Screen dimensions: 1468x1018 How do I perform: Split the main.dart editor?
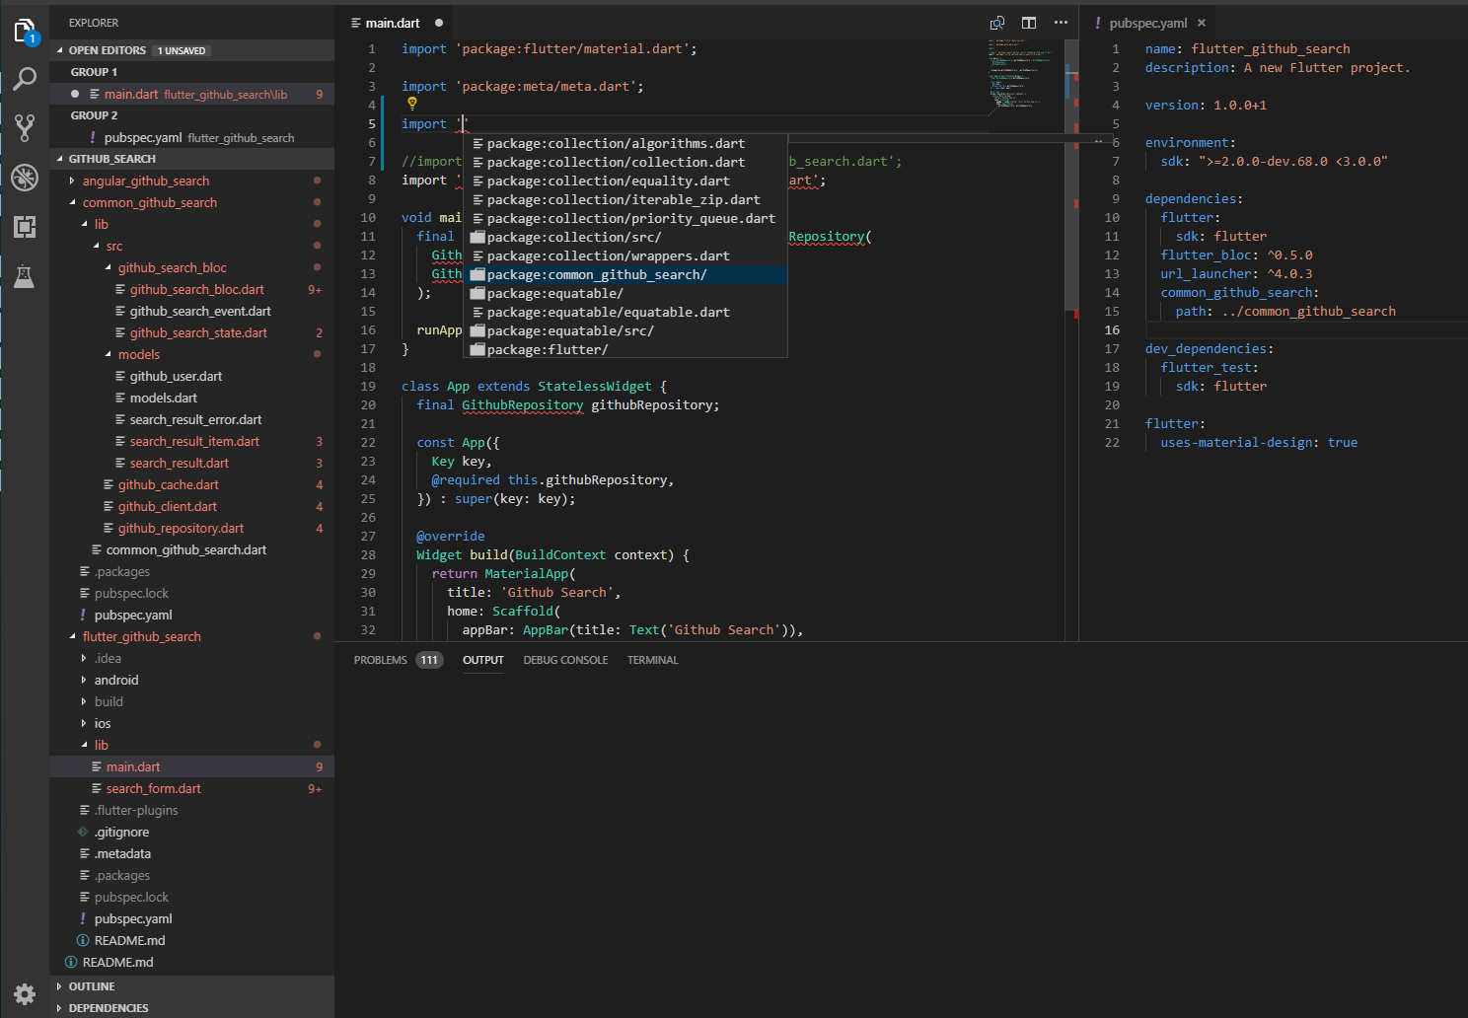coord(1029,23)
